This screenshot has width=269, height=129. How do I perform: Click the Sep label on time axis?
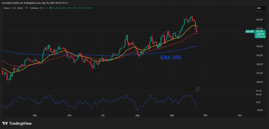[x=172, y=115]
